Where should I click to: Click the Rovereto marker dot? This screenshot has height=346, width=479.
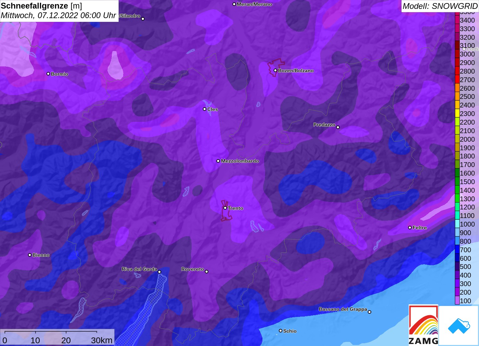point(207,271)
